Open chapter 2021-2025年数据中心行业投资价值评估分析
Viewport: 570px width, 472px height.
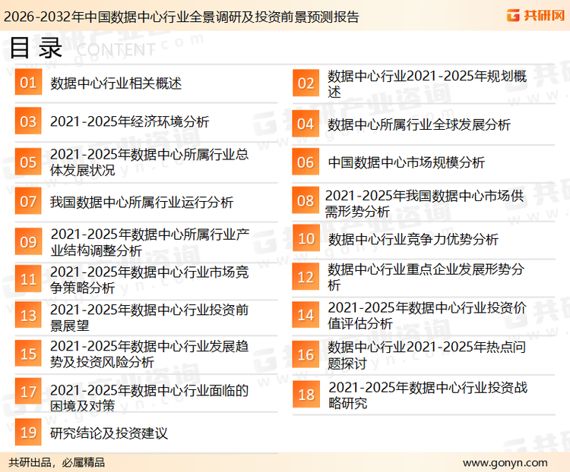tap(427, 315)
